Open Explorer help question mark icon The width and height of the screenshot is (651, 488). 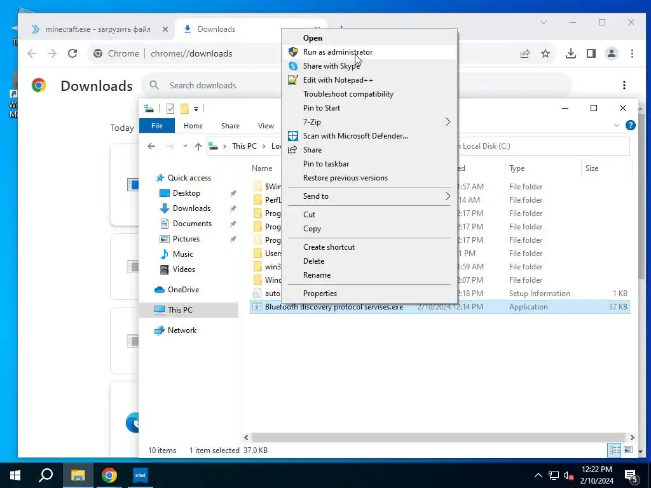tap(630, 125)
